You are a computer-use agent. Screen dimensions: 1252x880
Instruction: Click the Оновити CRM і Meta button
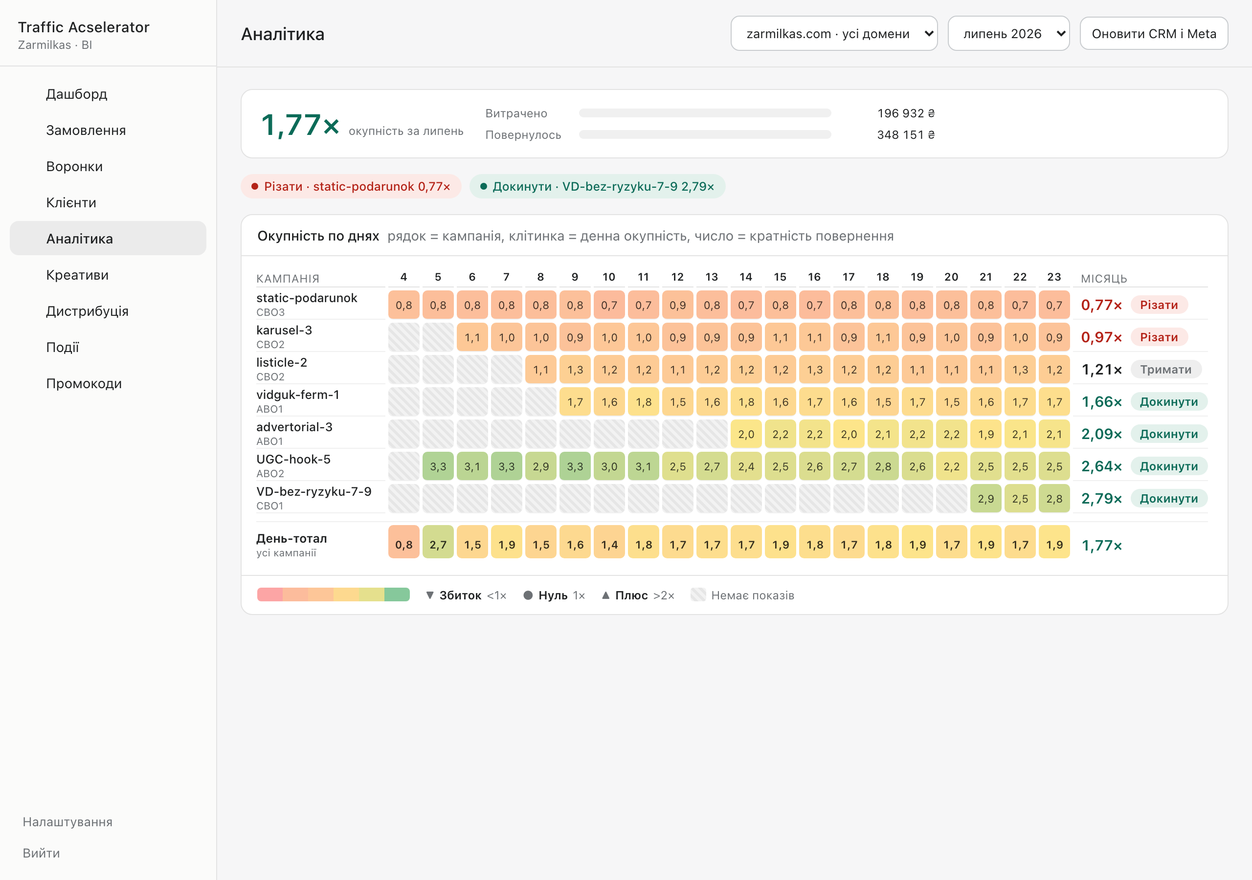coord(1154,34)
